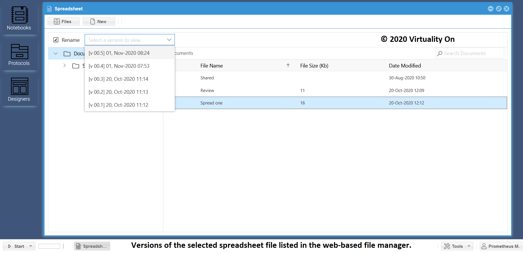The height and width of the screenshot is (253, 523).
Task: Minimize the Spreadsheet window
Action: [490, 9]
